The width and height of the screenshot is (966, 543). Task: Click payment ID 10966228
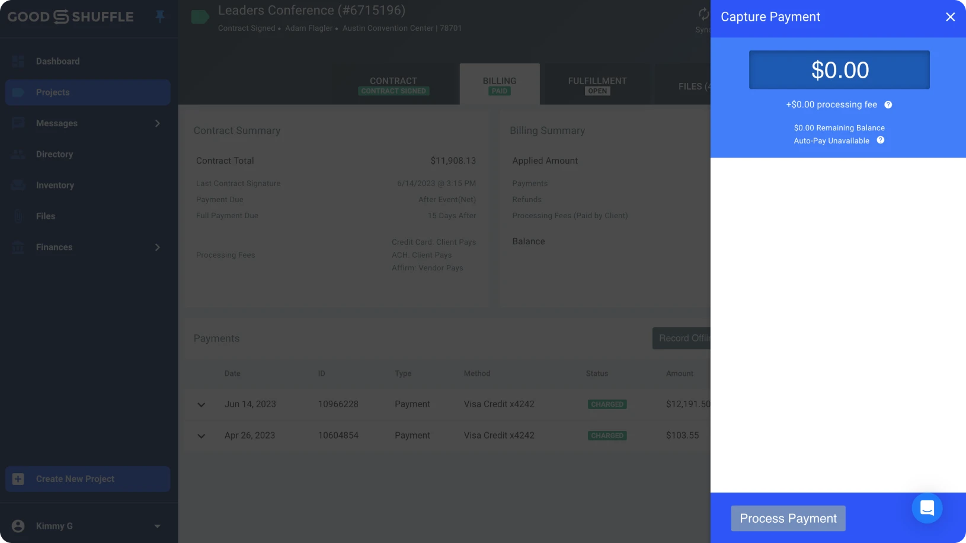(338, 404)
